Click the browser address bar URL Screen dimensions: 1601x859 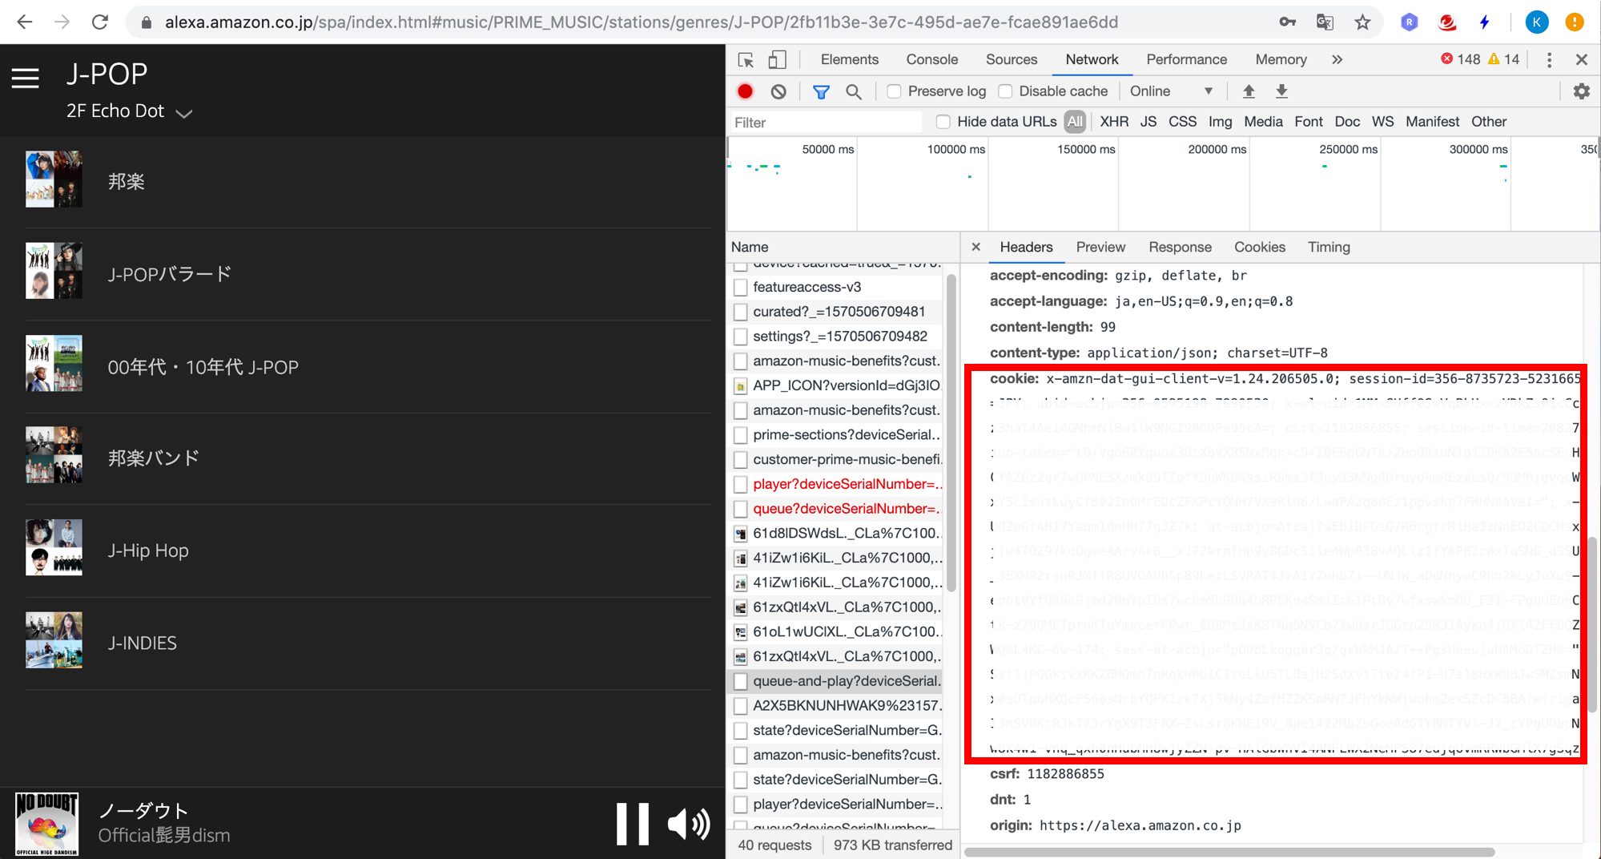tap(642, 22)
